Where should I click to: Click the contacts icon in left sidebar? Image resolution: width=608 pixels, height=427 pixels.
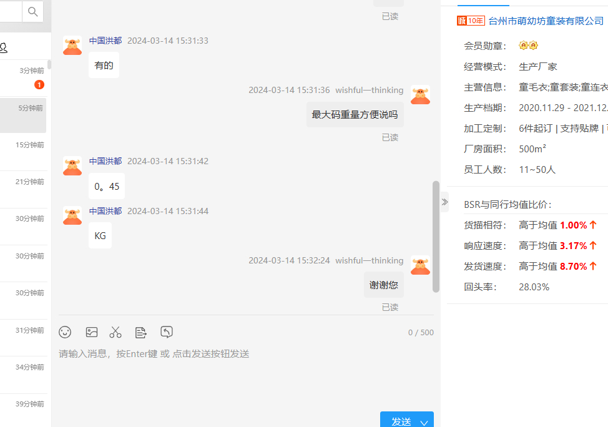4,47
